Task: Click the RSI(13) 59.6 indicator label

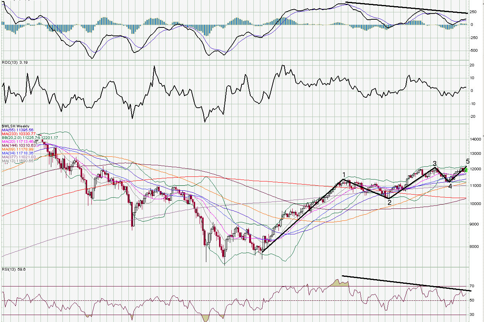Action: point(15,269)
